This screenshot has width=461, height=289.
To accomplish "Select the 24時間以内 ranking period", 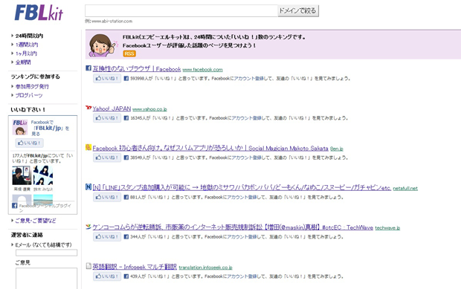I will tap(29, 36).
